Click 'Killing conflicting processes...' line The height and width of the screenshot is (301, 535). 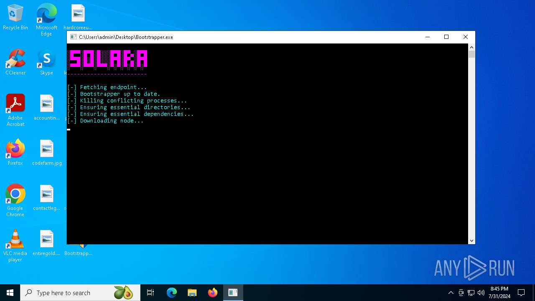127,101
